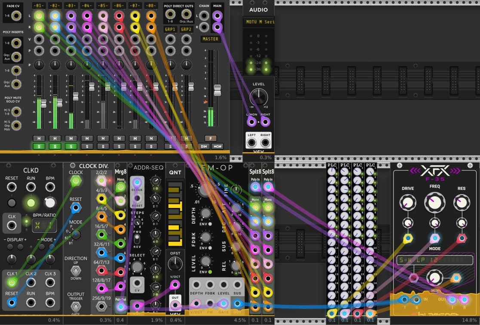The height and width of the screenshot is (325, 480).
Task: Click the Poly Inserts 1-8 top jack
Action: (x=16, y=43)
